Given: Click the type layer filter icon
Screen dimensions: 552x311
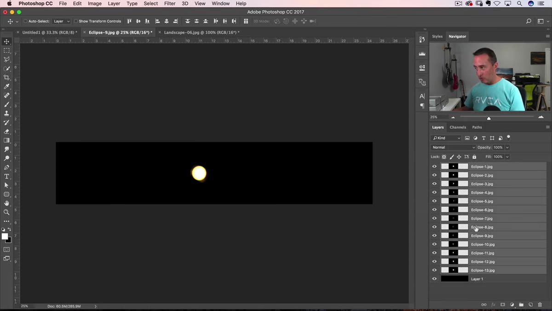Looking at the screenshot, I should pos(484,138).
